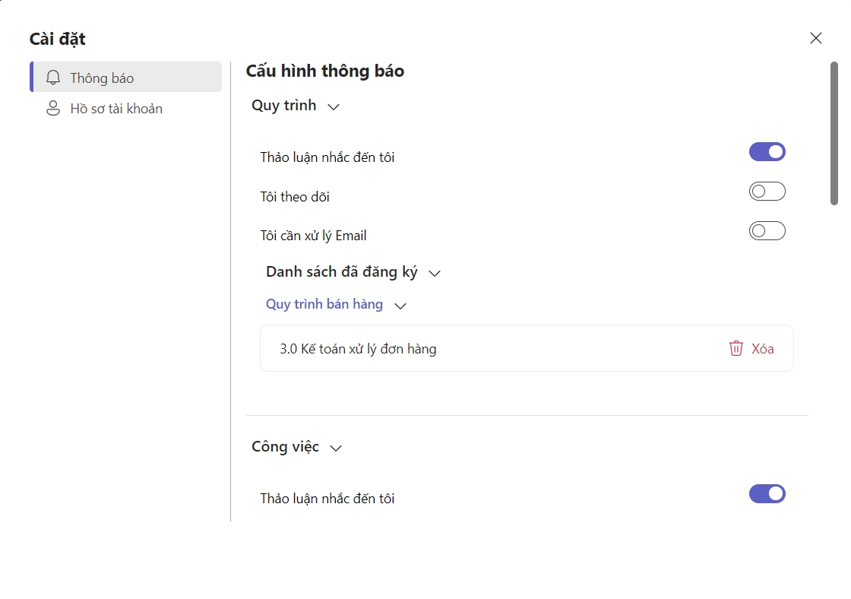The width and height of the screenshot is (851, 599).
Task: Click the red trash icon beside Xóa
Action: coord(736,349)
